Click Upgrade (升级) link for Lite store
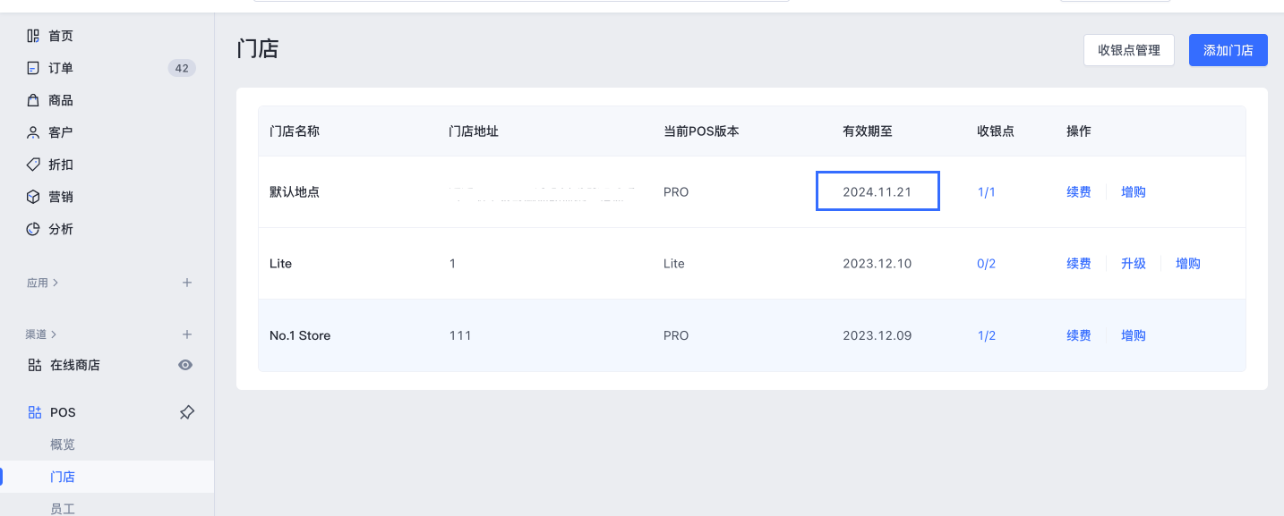 [x=1133, y=264]
